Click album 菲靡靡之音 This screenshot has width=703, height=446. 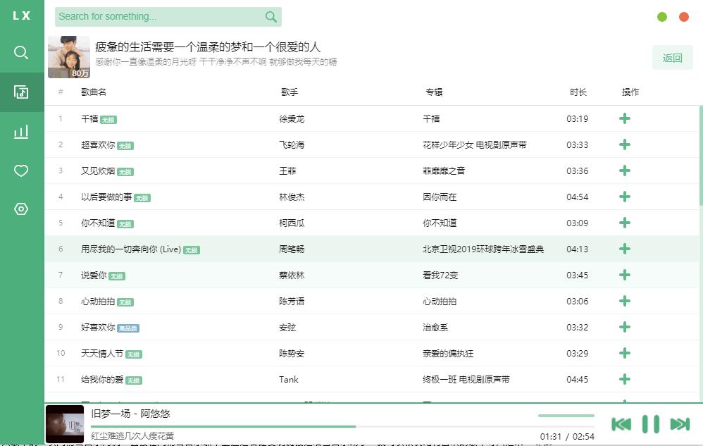coord(444,171)
